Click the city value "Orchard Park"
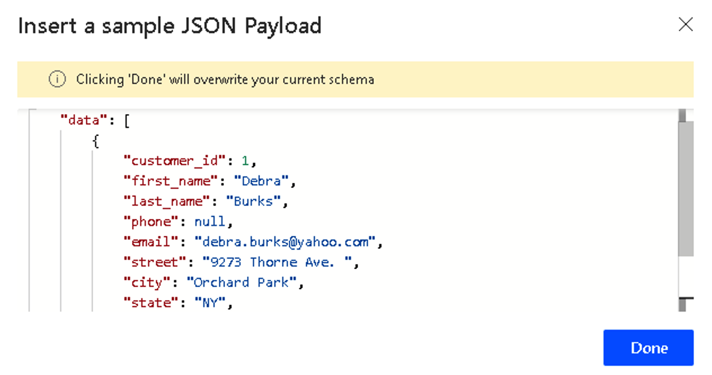 coord(241,283)
